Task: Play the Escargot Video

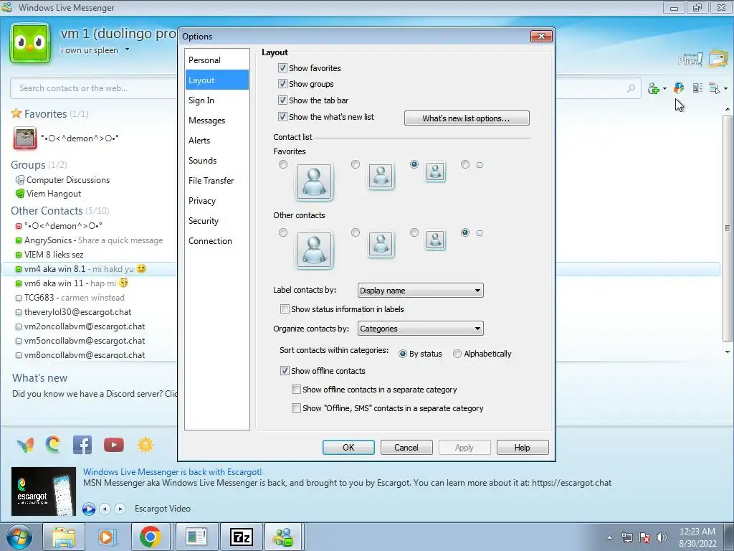Action: click(x=88, y=509)
